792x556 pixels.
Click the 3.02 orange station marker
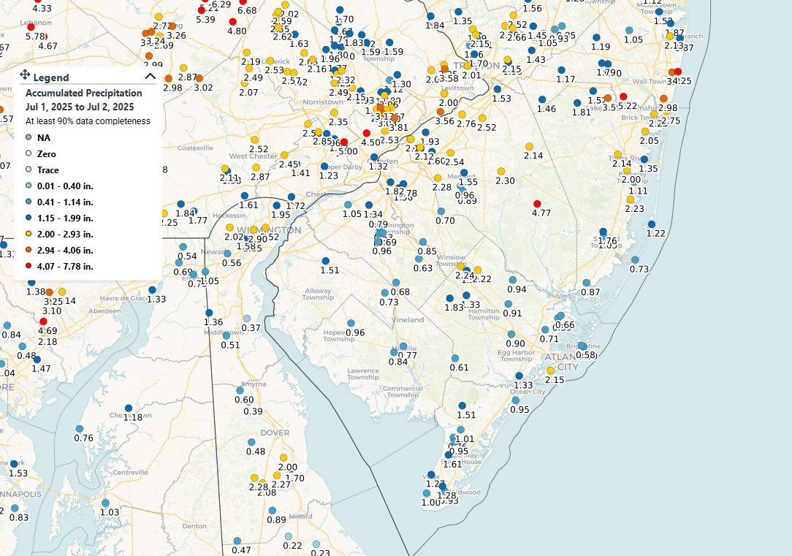pos(199,78)
